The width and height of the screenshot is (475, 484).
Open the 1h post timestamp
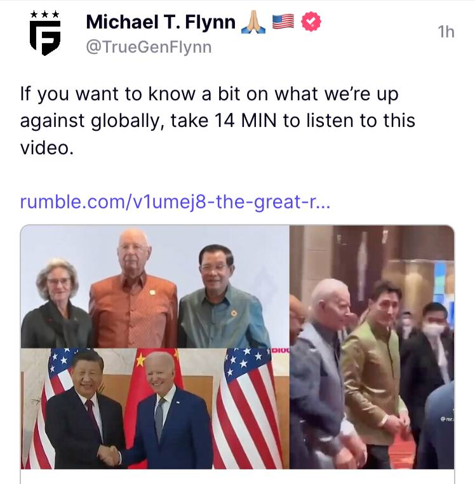446,32
